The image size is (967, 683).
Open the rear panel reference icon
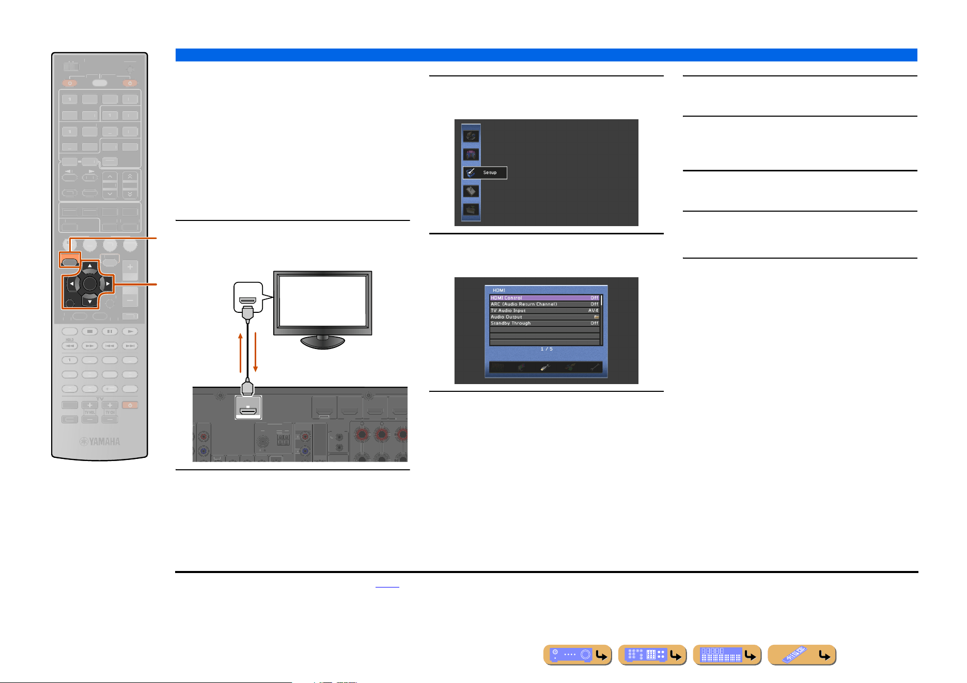652,655
